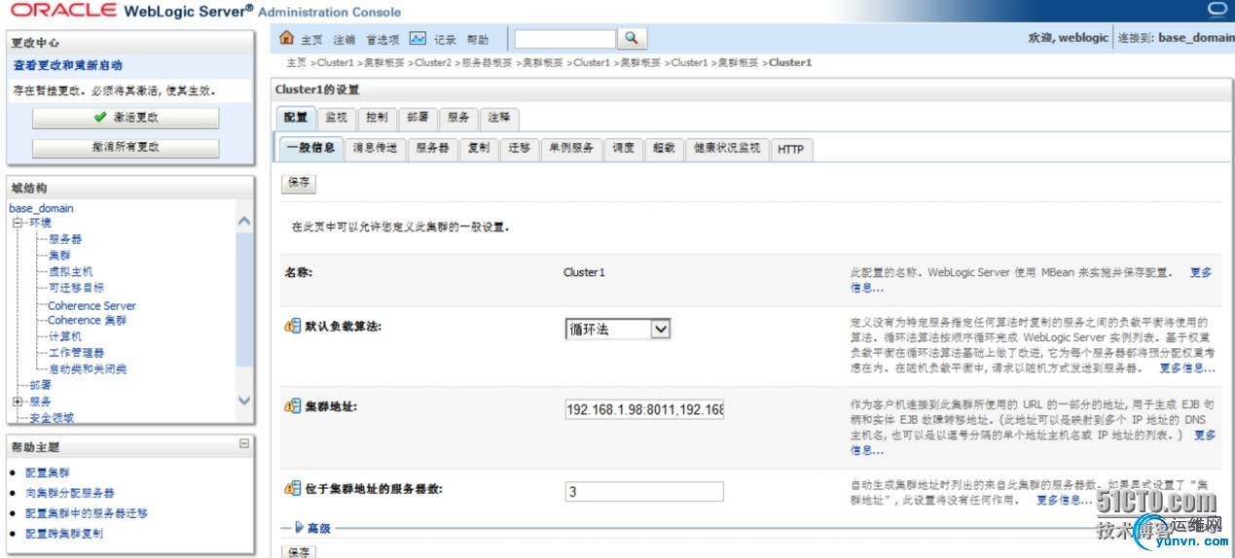Switch to the 监视 tab
This screenshot has width=1235, height=558.
[336, 118]
